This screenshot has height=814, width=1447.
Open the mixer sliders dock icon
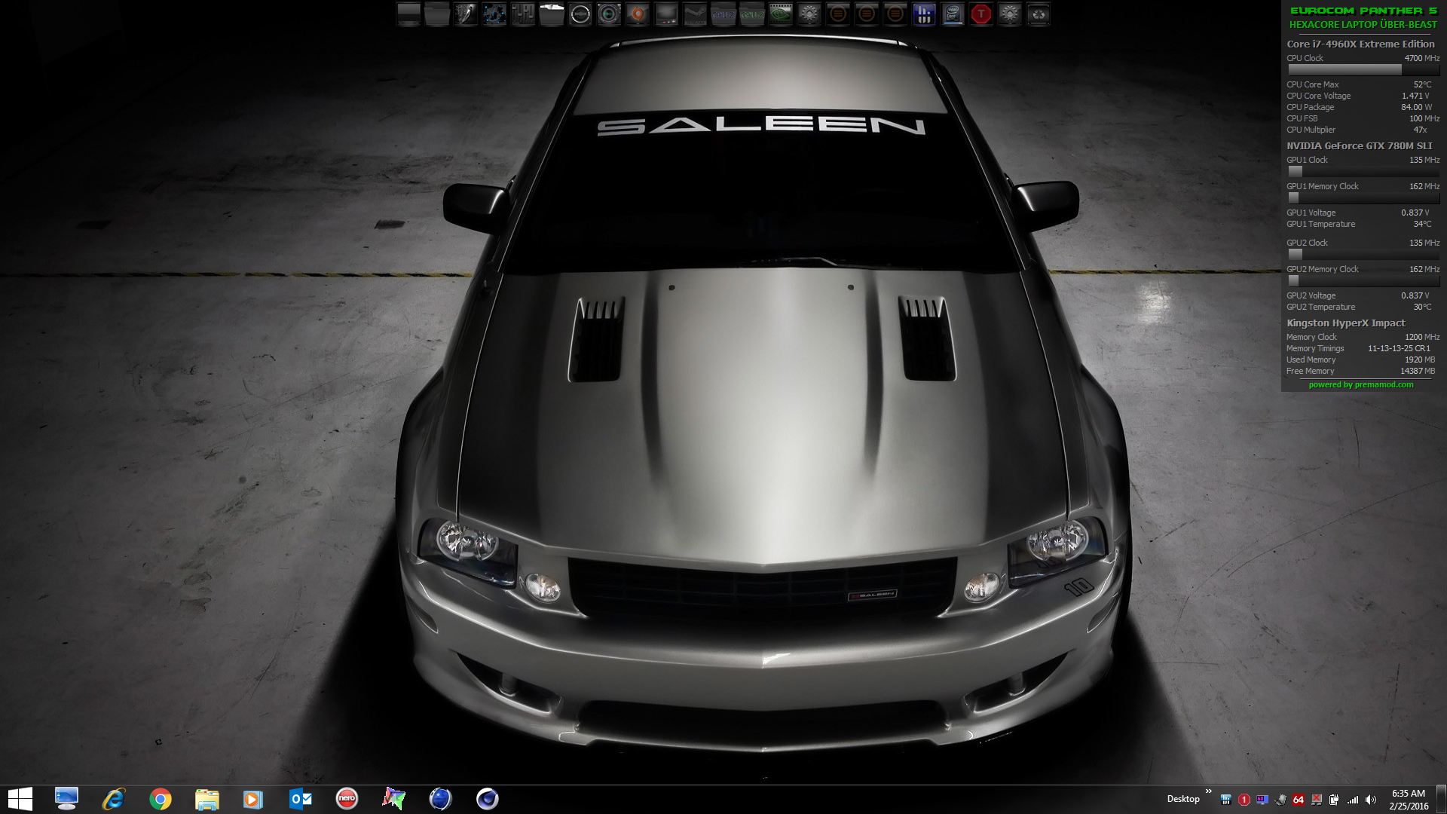[523, 14]
